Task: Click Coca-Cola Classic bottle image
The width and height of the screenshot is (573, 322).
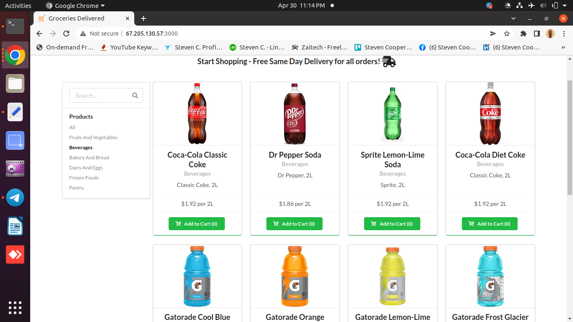Action: point(197,114)
